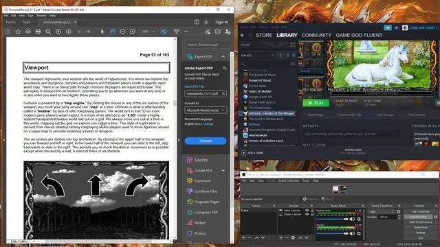The width and height of the screenshot is (440, 247).
Task: Click the star bookmark icon in Acrobat toolbar
Action: (18, 32)
